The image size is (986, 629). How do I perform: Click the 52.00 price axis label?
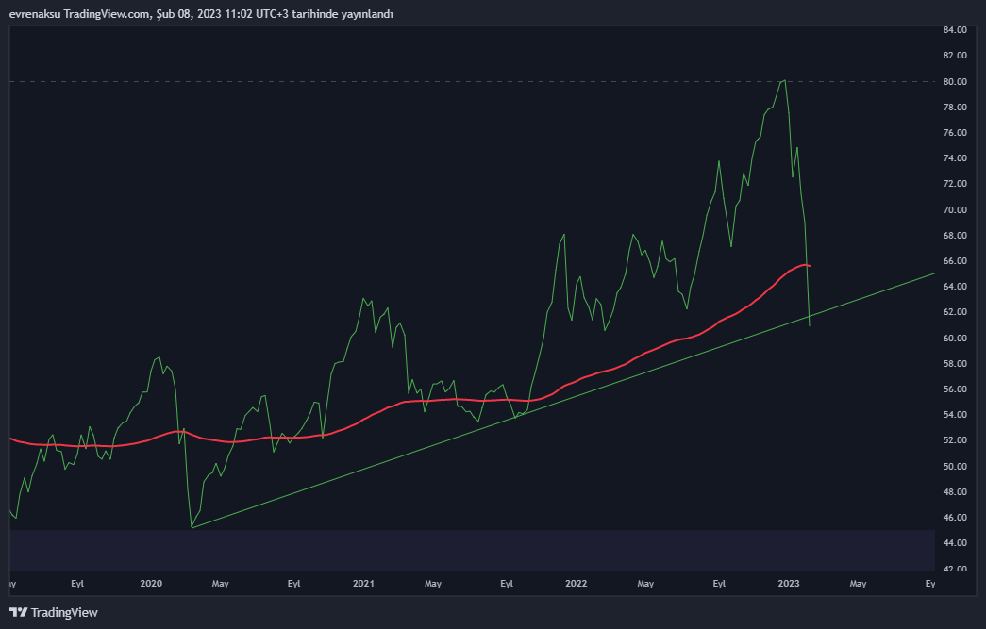[x=955, y=439]
